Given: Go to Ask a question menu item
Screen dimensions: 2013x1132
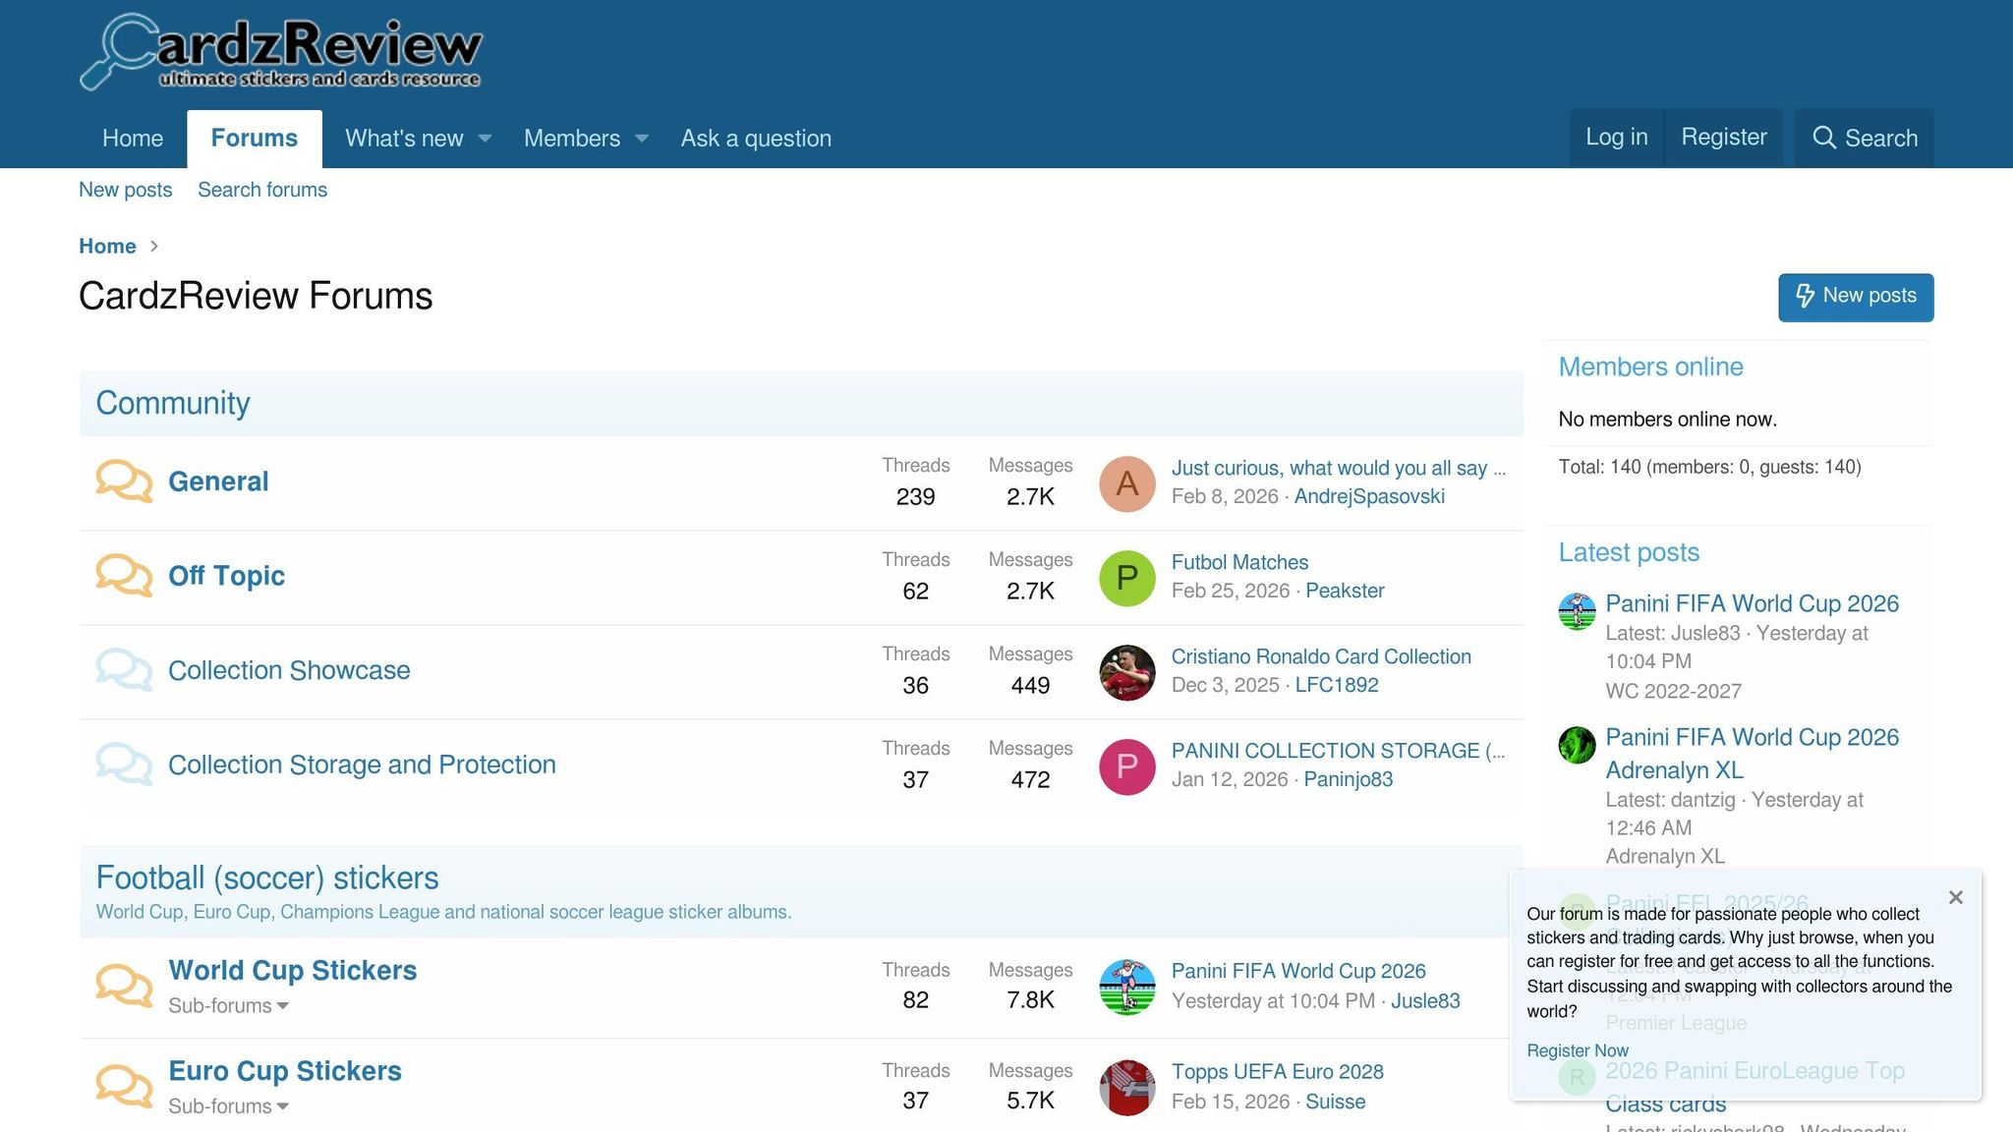Looking at the screenshot, I should pos(756,139).
